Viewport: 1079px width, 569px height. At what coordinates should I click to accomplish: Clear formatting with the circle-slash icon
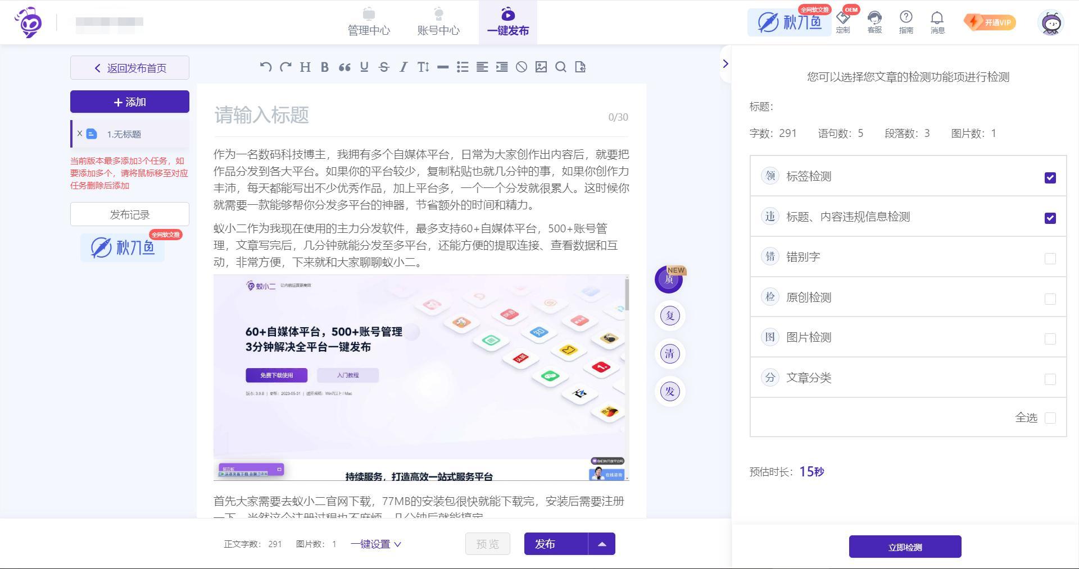click(522, 67)
